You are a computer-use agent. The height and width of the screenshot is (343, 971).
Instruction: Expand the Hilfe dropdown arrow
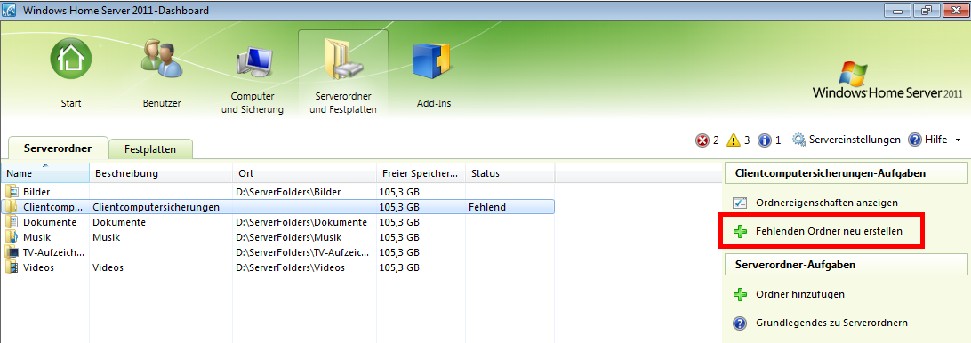tap(958, 140)
